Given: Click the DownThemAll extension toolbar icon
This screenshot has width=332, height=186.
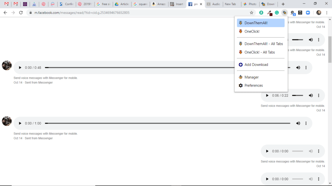Looking at the screenshot, I should coord(284,13).
